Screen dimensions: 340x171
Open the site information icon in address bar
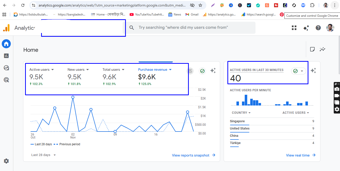(x=34, y=5)
